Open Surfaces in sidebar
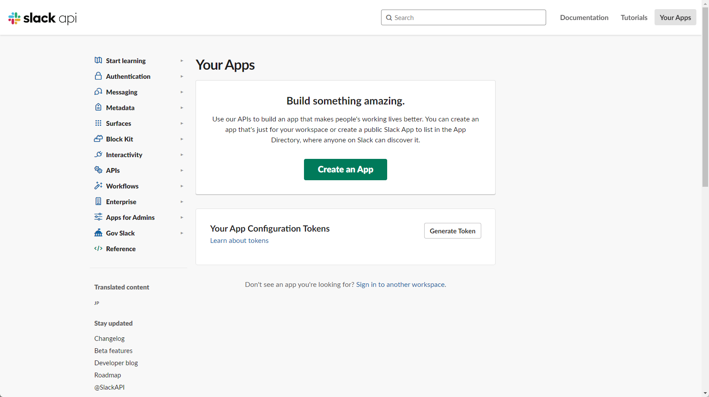The image size is (709, 397). tap(118, 124)
